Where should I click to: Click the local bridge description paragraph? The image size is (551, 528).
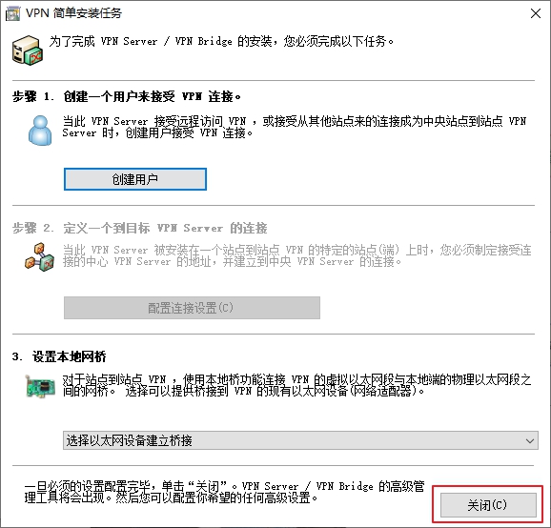pos(296,385)
